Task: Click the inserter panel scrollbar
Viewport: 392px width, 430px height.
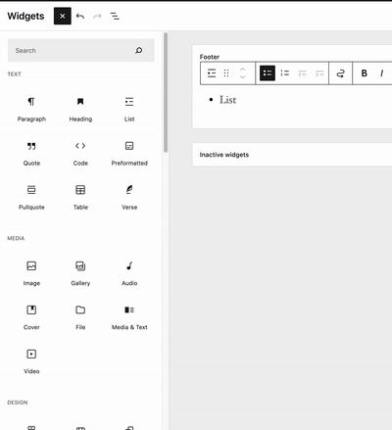Action: (x=166, y=92)
